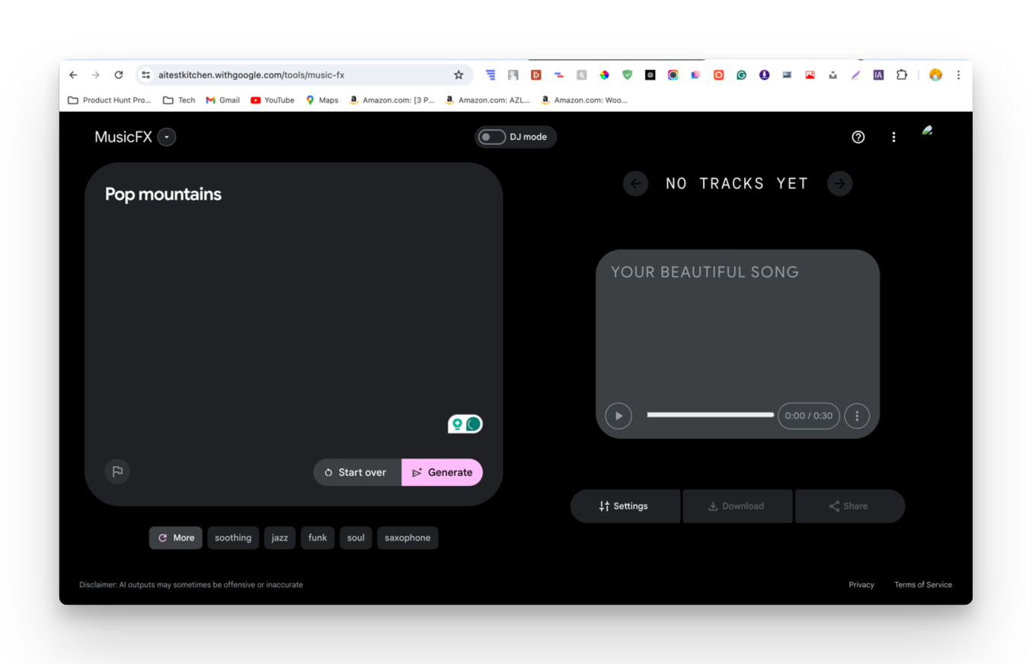Click the next track right arrow
Image resolution: width=1032 pixels, height=664 pixels.
pos(839,183)
